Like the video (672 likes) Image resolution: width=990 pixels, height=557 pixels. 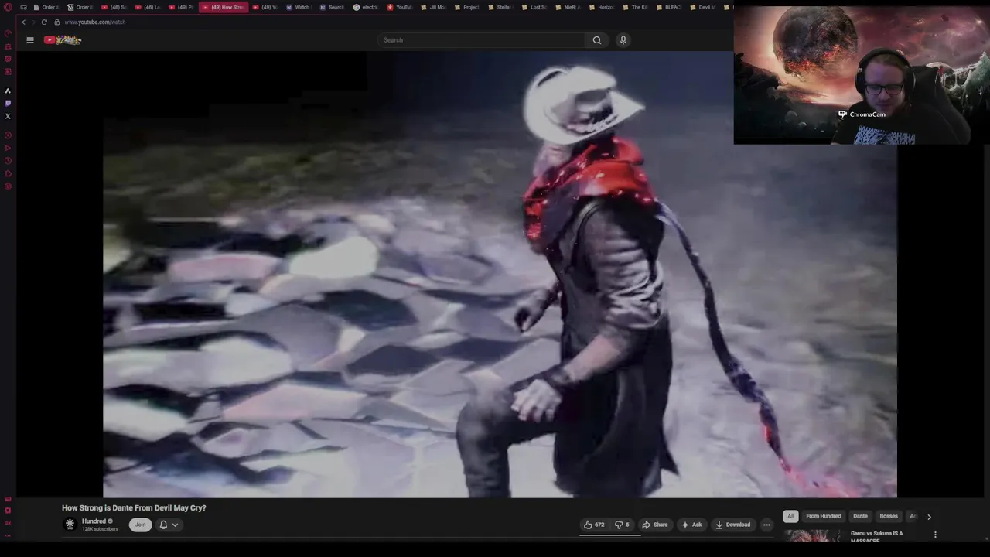tap(594, 525)
